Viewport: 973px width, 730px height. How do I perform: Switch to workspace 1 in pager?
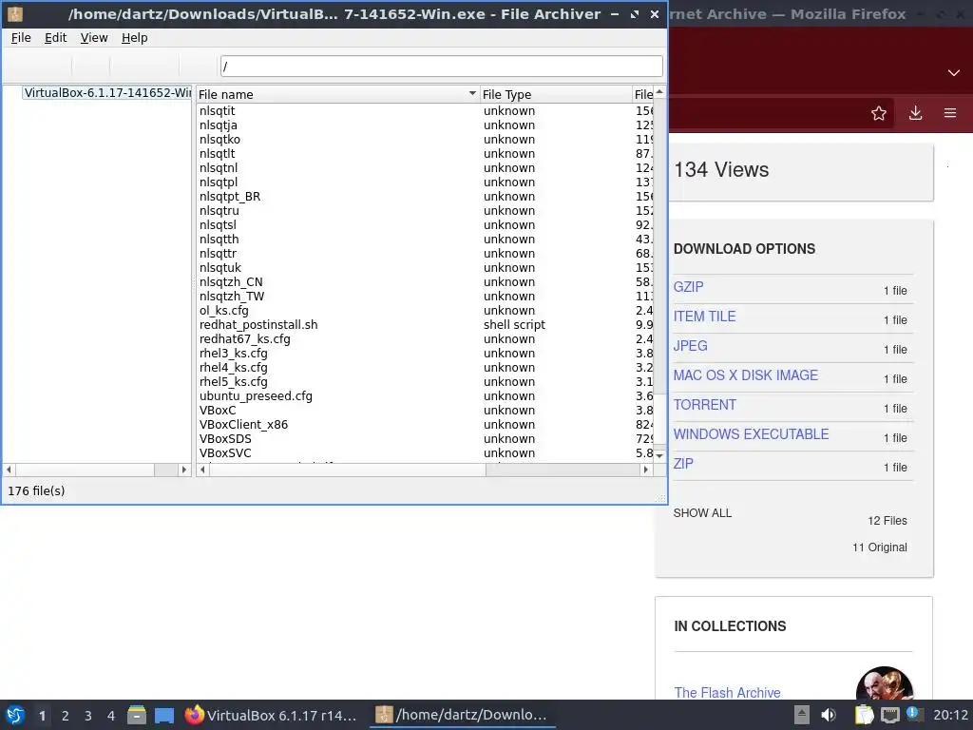[42, 715]
